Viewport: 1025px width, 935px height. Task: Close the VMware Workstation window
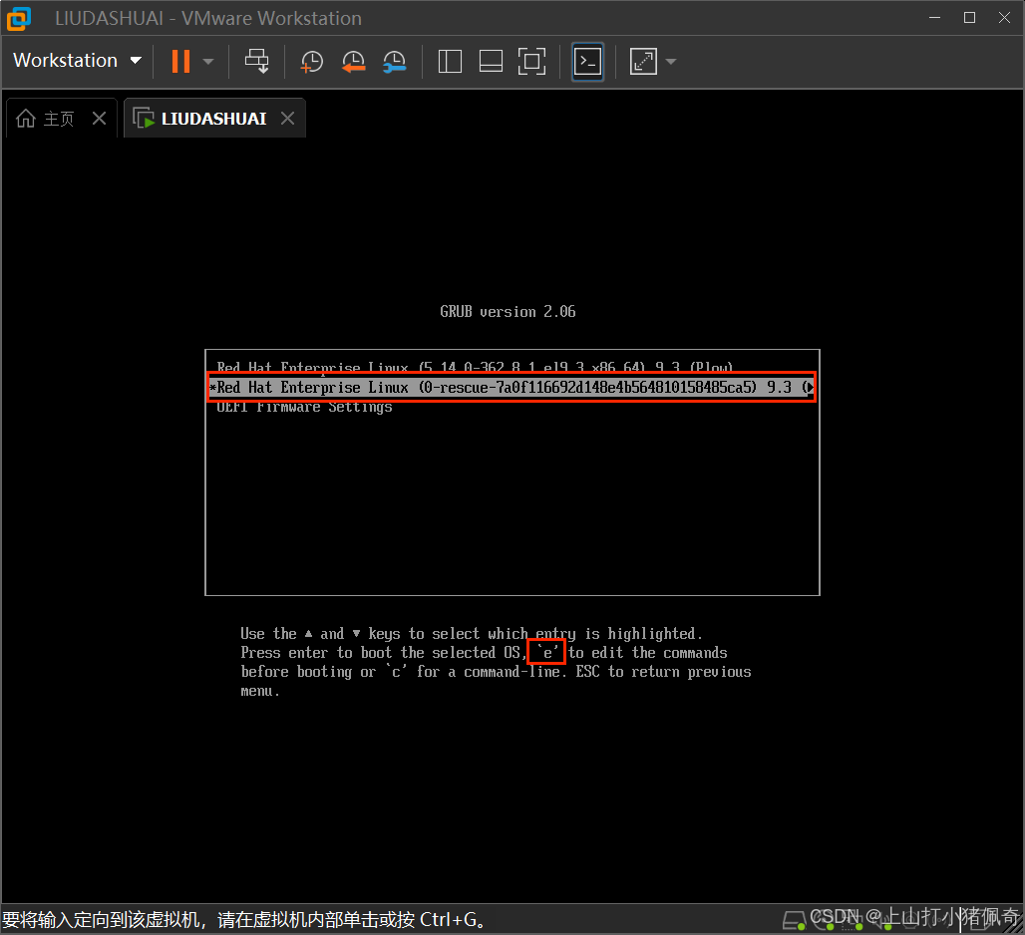1005,18
